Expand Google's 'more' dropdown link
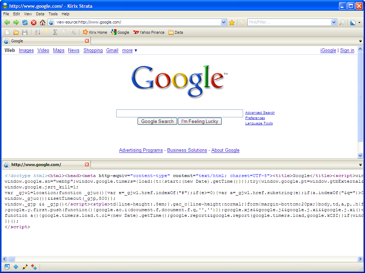 coord(130,50)
